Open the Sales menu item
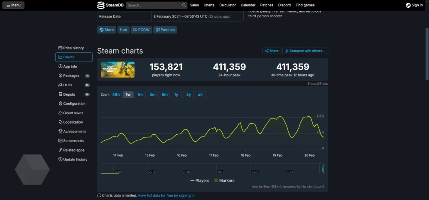Image resolution: width=429 pixels, height=200 pixels. 194,5
